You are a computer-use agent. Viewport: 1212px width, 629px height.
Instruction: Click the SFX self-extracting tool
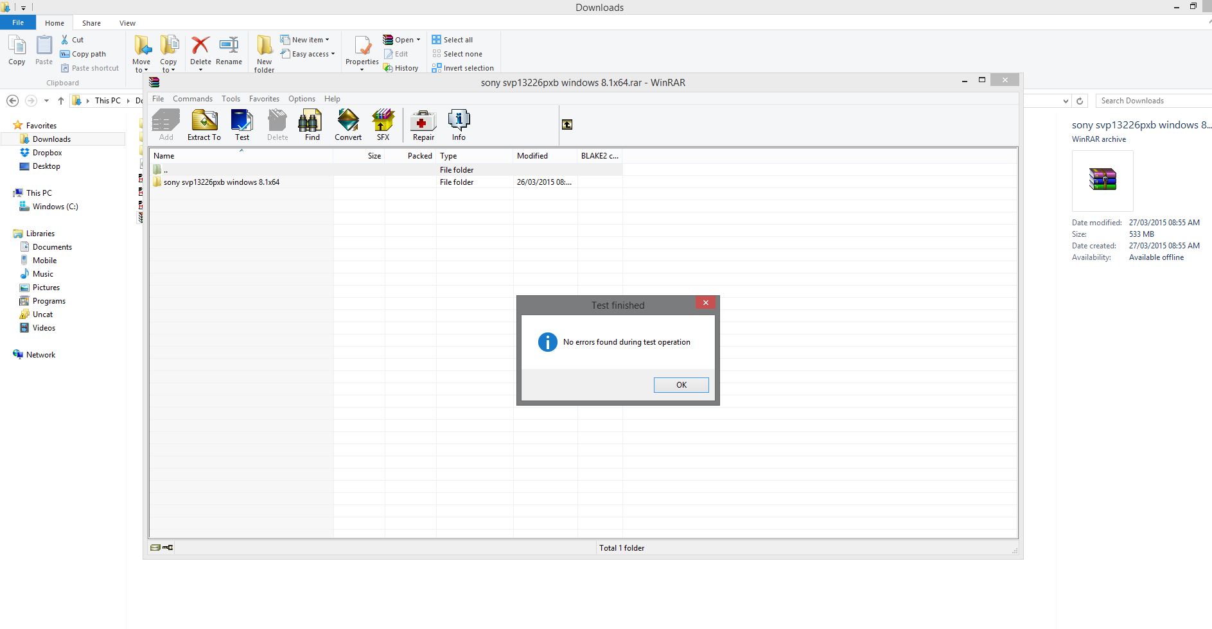click(383, 125)
